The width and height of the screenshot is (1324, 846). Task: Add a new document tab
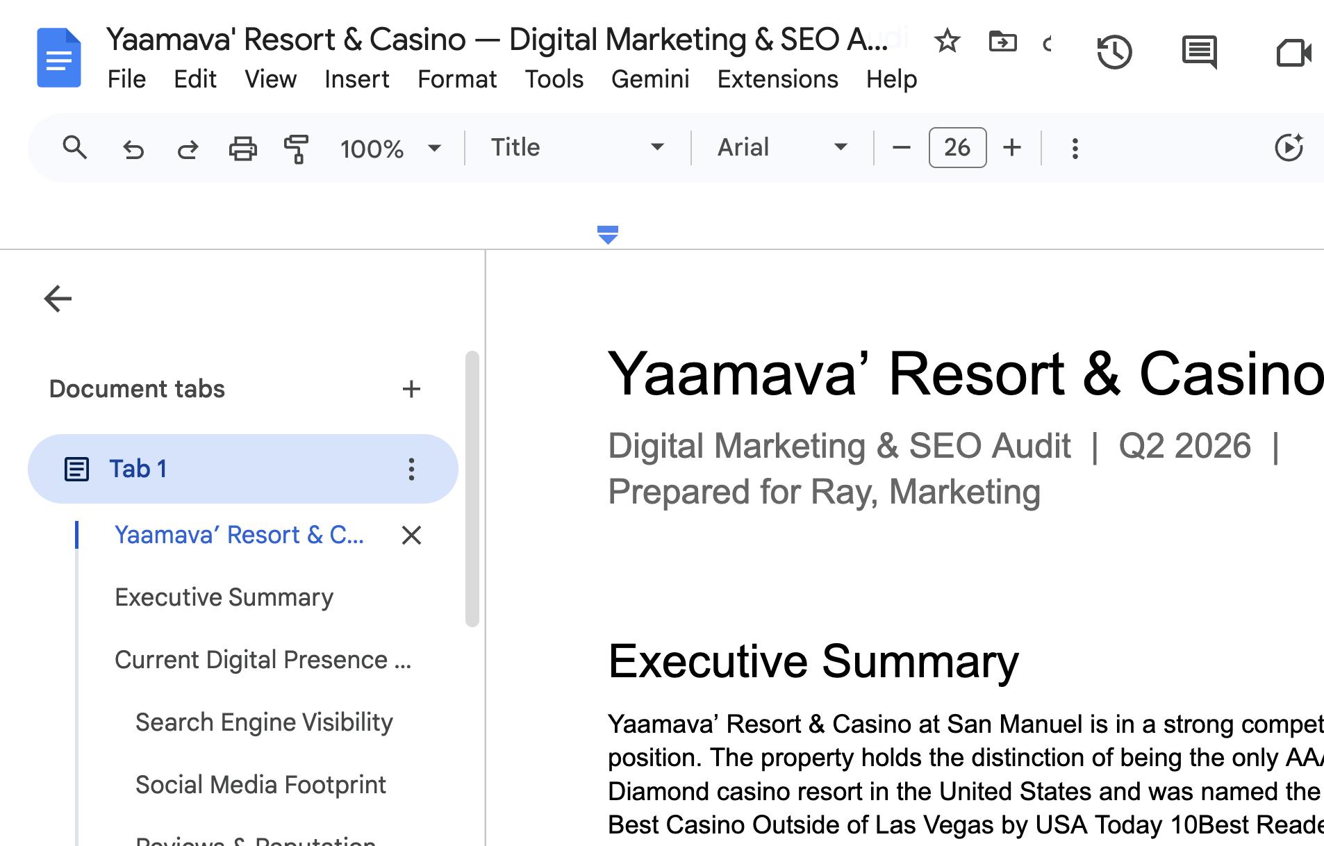point(411,389)
